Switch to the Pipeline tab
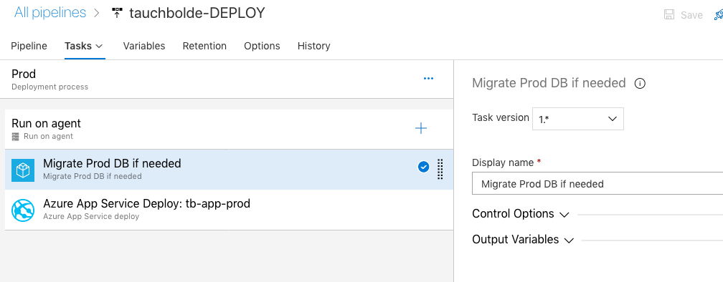The width and height of the screenshot is (723, 282). tap(29, 46)
